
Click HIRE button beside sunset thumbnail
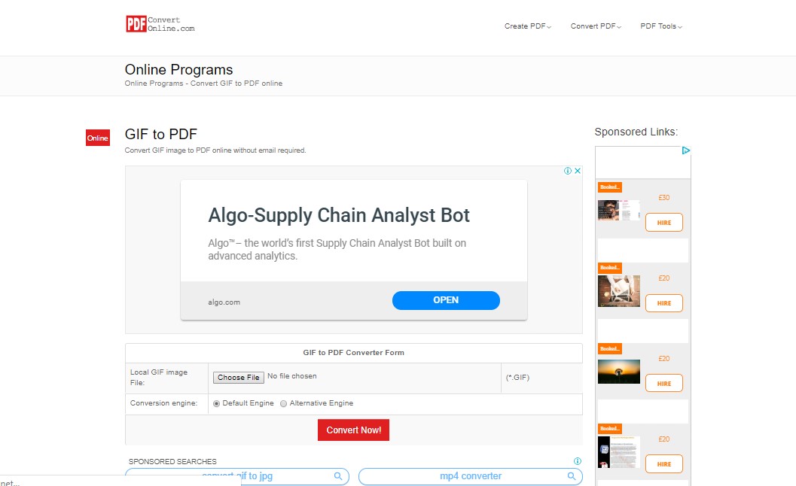pyautogui.click(x=664, y=384)
